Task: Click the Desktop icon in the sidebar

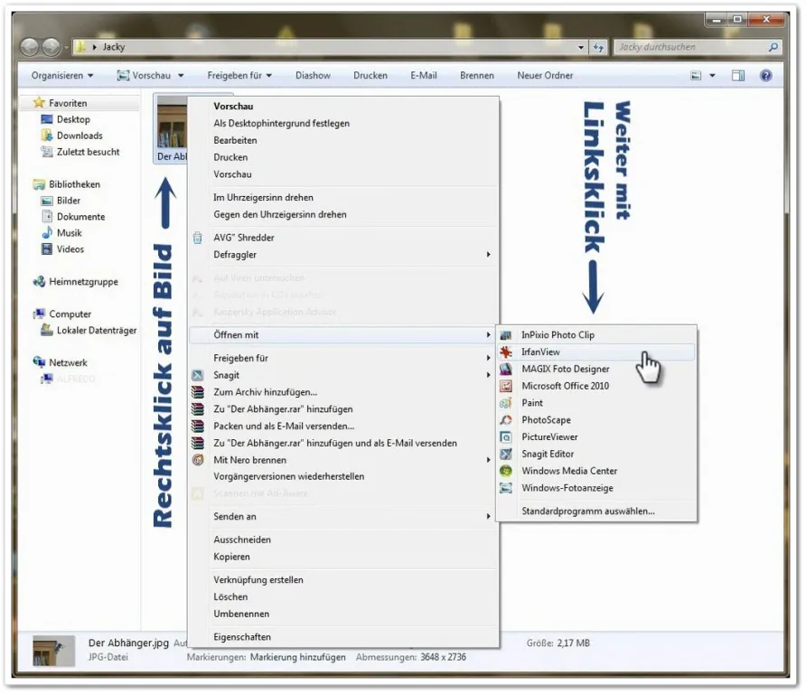Action: coord(47,119)
